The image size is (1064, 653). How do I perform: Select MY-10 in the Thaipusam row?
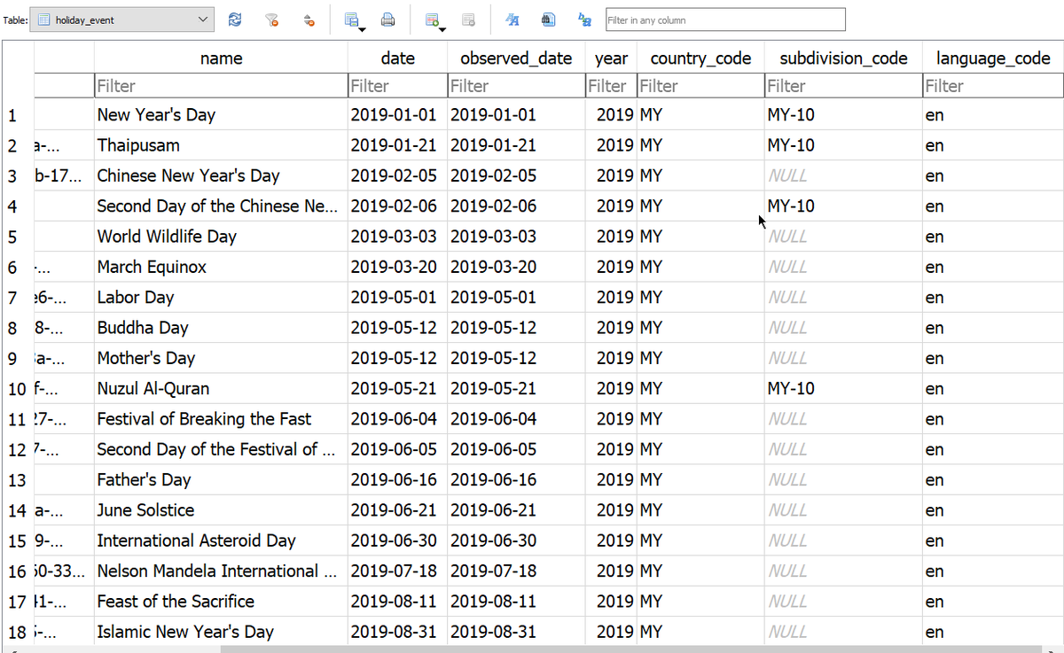pos(843,145)
